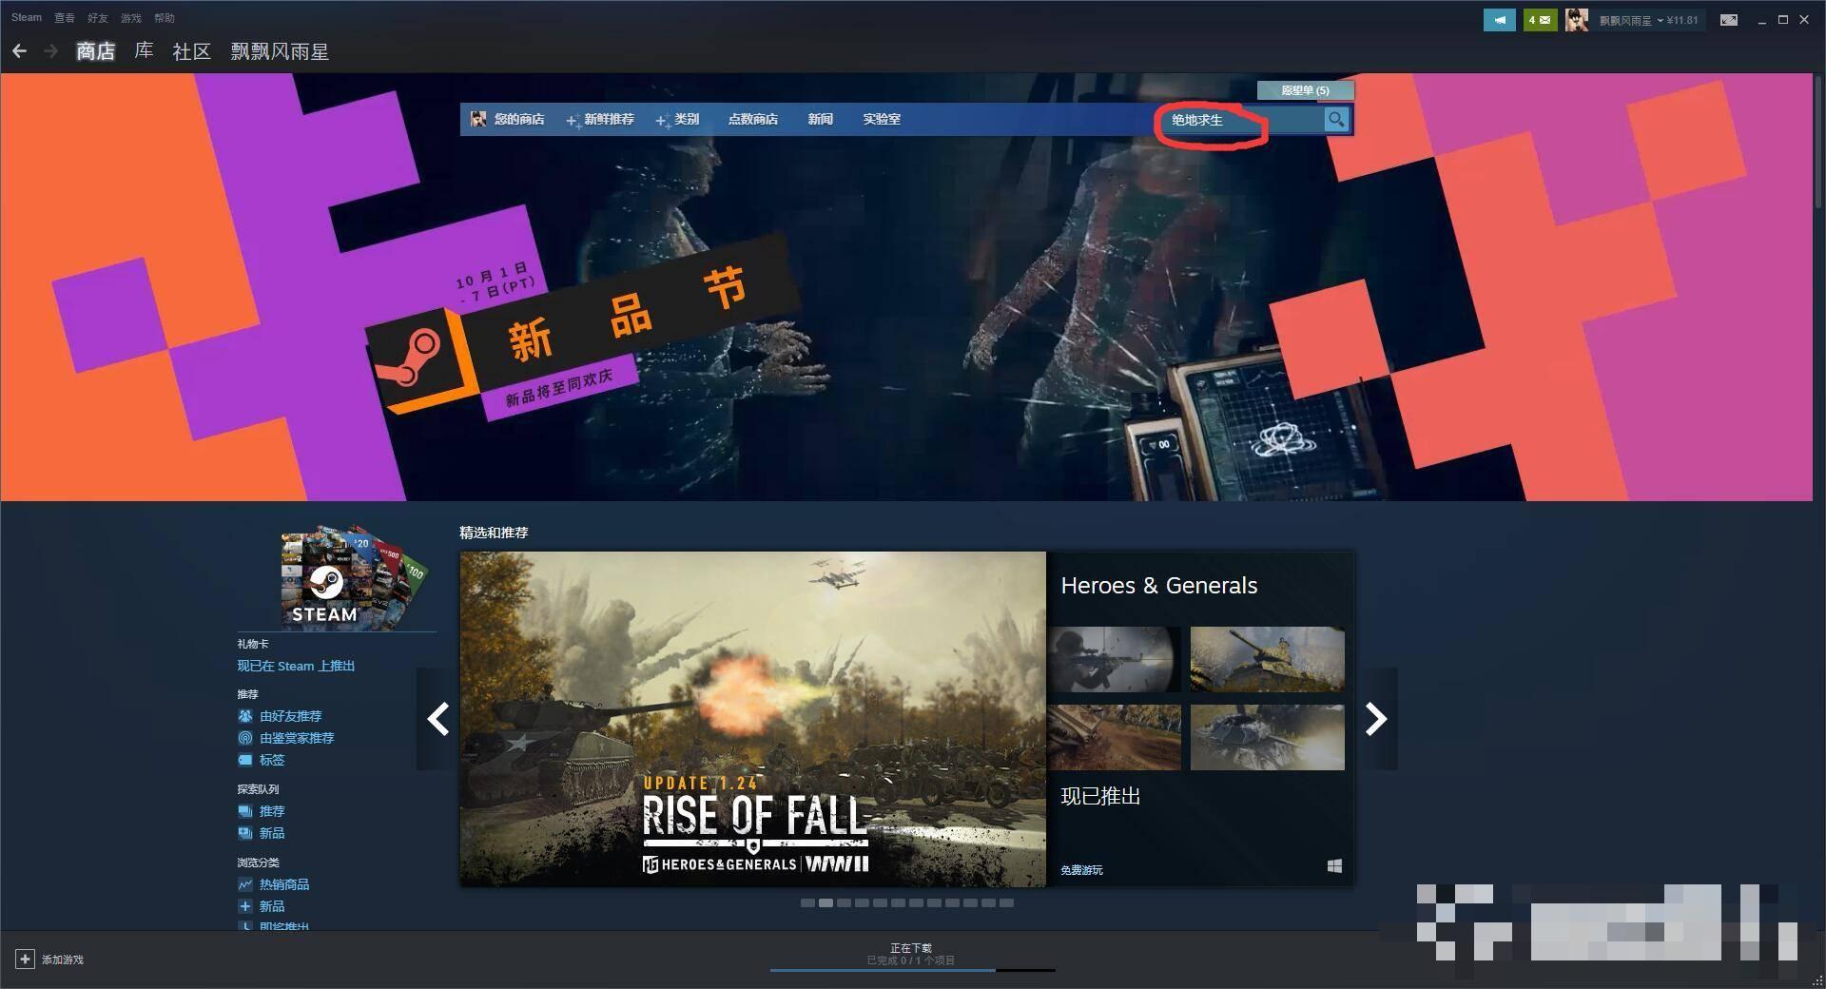Expand the 新鲜推荐 dropdown
The image size is (1826, 989).
tap(609, 119)
